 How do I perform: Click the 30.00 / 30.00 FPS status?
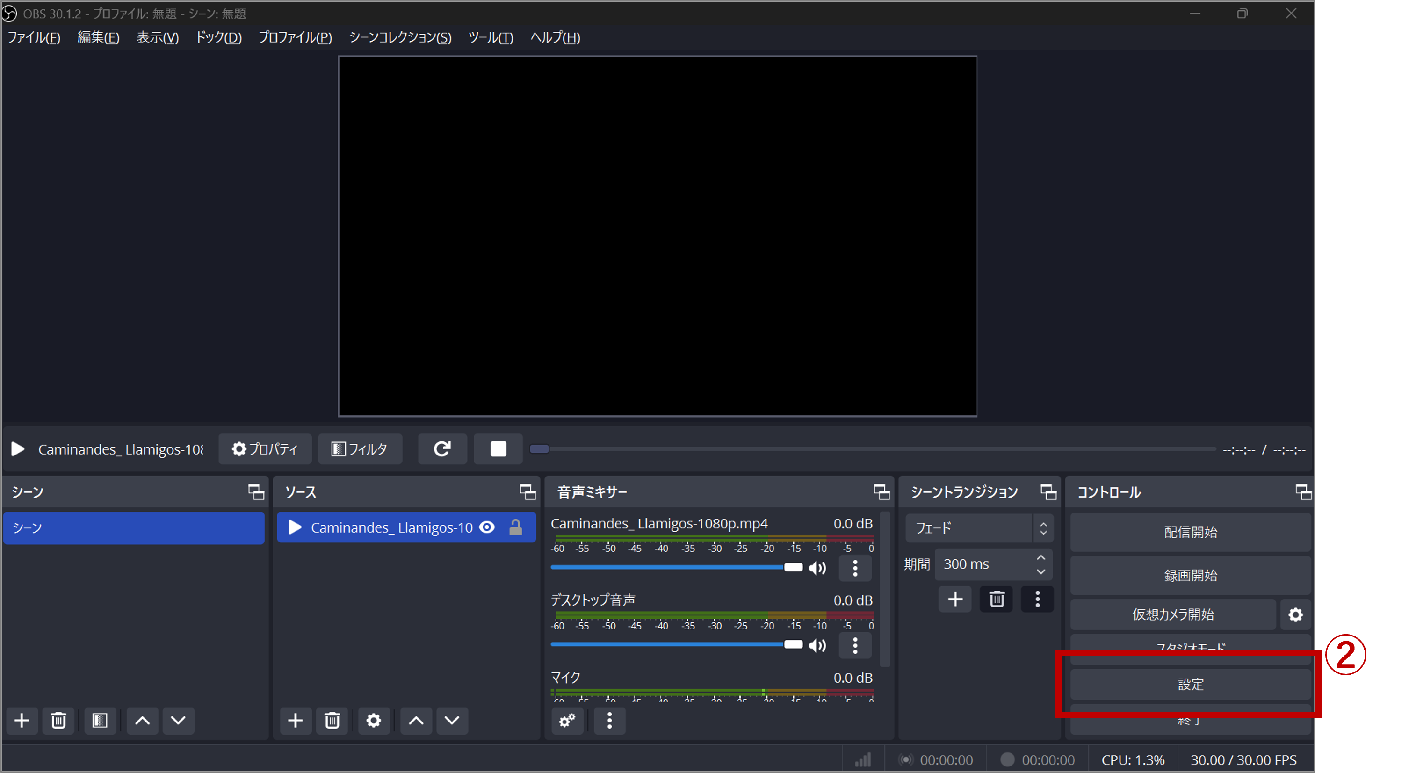point(1244,760)
